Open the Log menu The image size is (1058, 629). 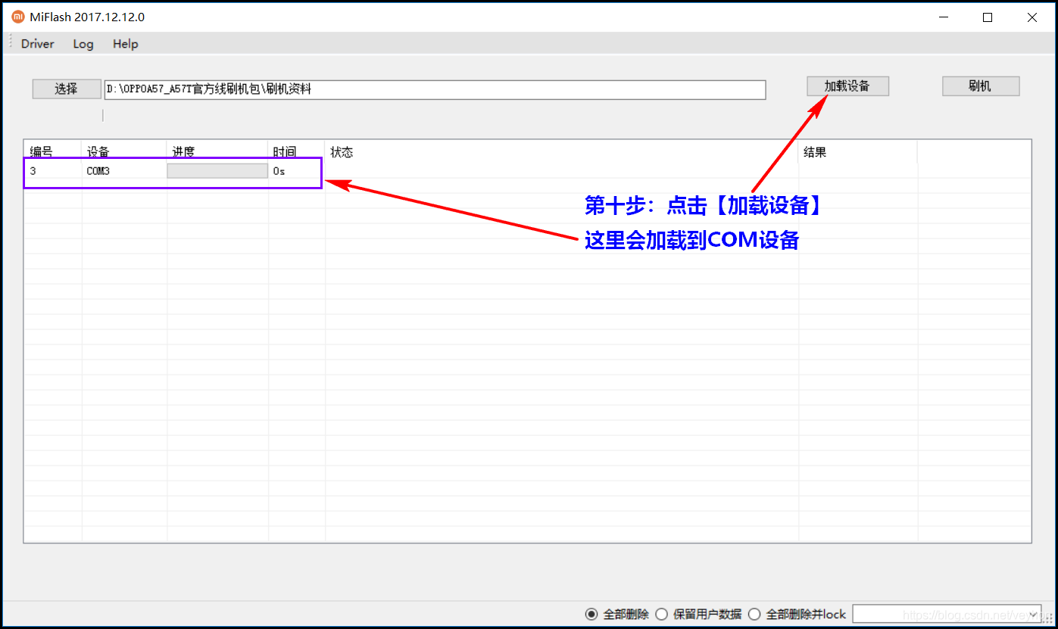(83, 44)
